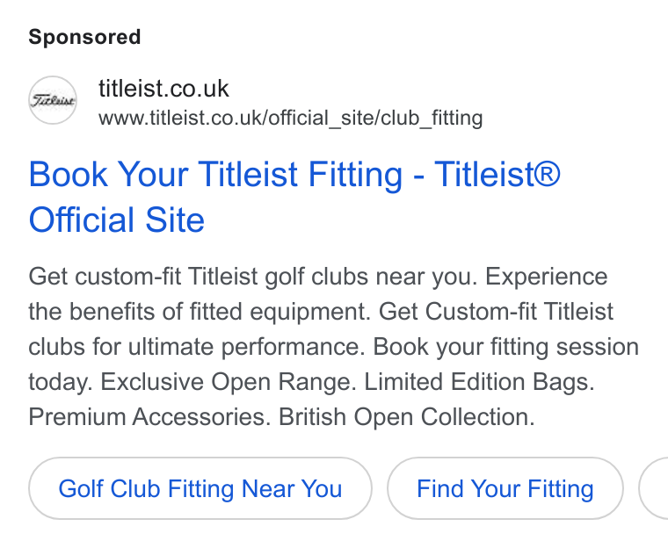The image size is (668, 548).
Task: Click the 'Limited Edition Bags' text
Action: pyautogui.click(x=479, y=382)
